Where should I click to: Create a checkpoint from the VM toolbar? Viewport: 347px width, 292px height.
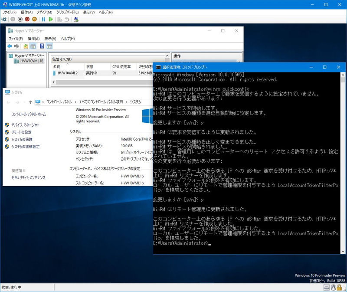[x=59, y=20]
